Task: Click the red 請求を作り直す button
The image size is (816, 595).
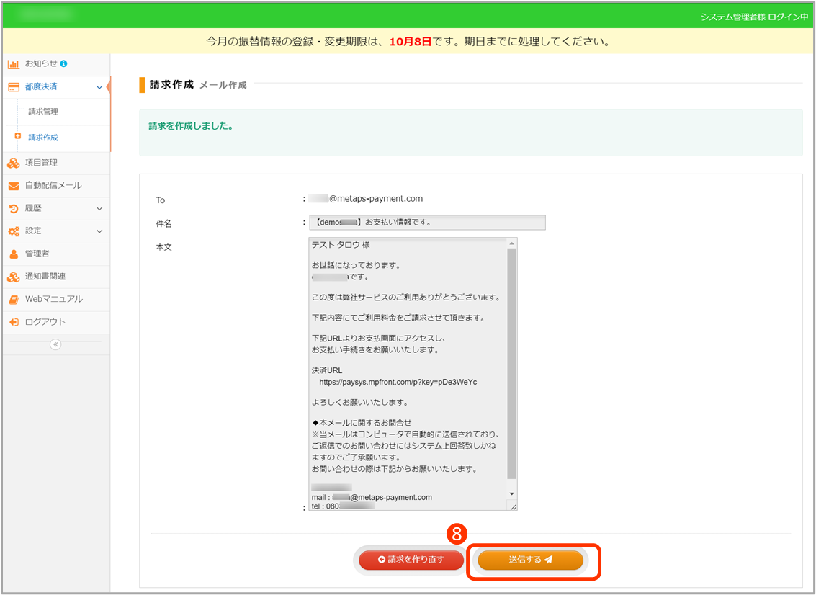Action: click(411, 560)
